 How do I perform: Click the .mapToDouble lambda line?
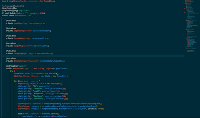pyautogui.click(x=46, y=116)
